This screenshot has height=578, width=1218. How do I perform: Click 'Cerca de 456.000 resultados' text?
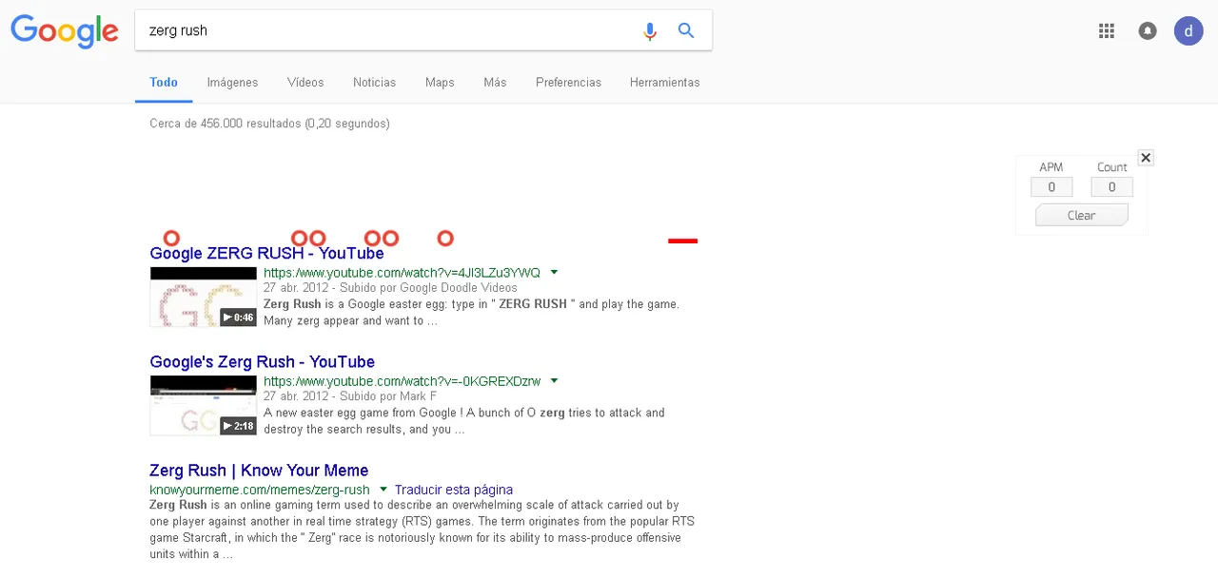tap(225, 124)
